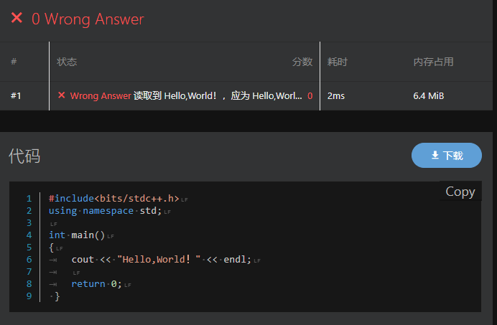The height and width of the screenshot is (325, 497).
Task: Click line number 6 in code gutter
Action: 29,260
